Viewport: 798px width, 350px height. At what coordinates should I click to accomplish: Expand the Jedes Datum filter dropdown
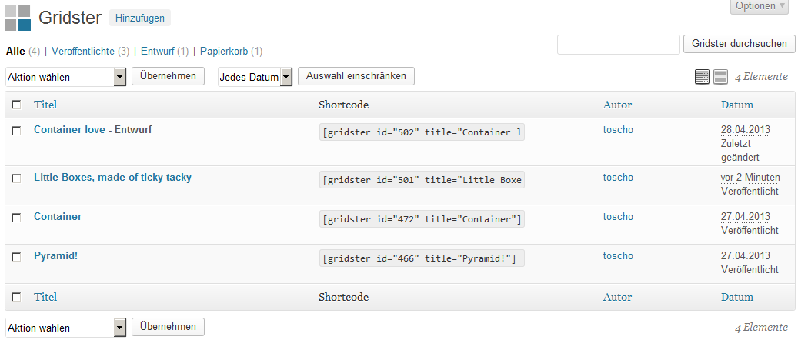(x=255, y=78)
